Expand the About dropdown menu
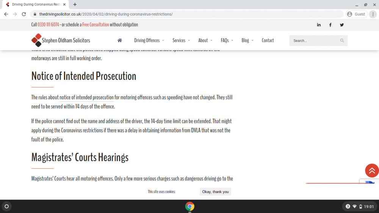This screenshot has height=213, width=379. 205,40
